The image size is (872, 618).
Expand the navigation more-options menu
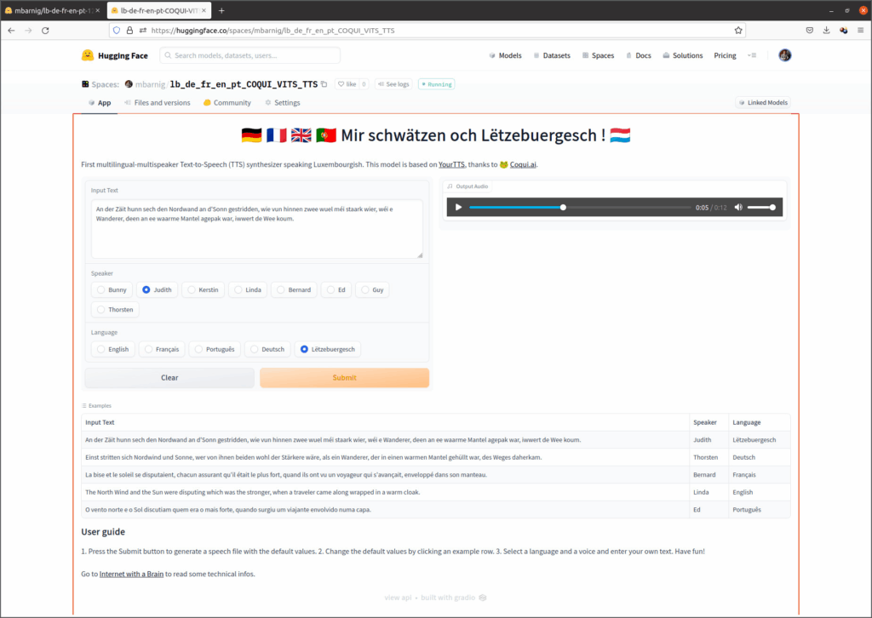pyautogui.click(x=752, y=55)
